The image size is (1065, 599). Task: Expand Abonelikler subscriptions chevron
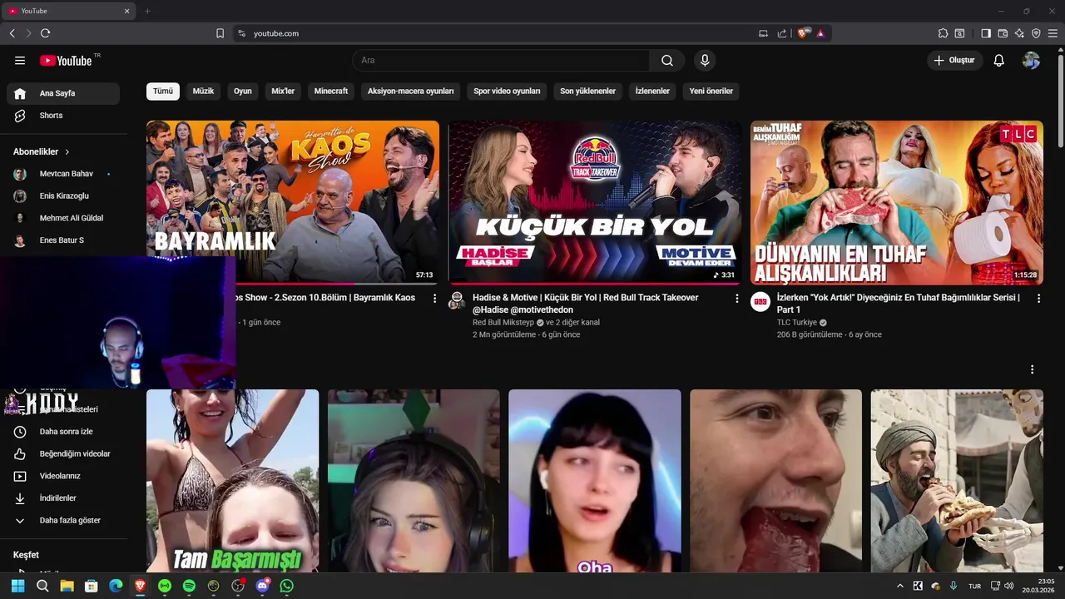[67, 152]
